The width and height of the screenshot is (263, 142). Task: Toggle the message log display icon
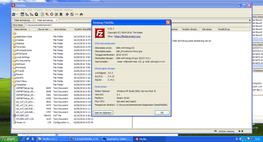point(22,14)
